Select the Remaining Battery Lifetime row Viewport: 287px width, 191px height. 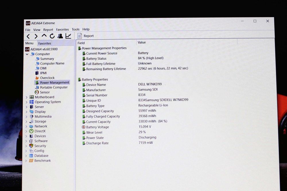135,69
